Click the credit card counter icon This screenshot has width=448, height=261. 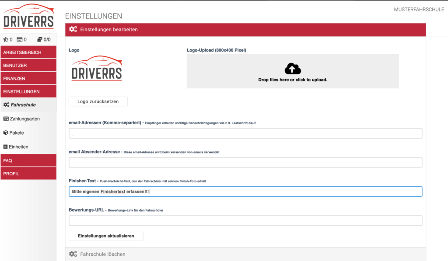pyautogui.click(x=19, y=39)
